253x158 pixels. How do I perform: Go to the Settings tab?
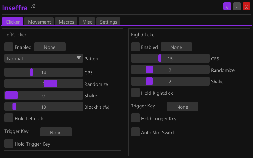(108, 22)
